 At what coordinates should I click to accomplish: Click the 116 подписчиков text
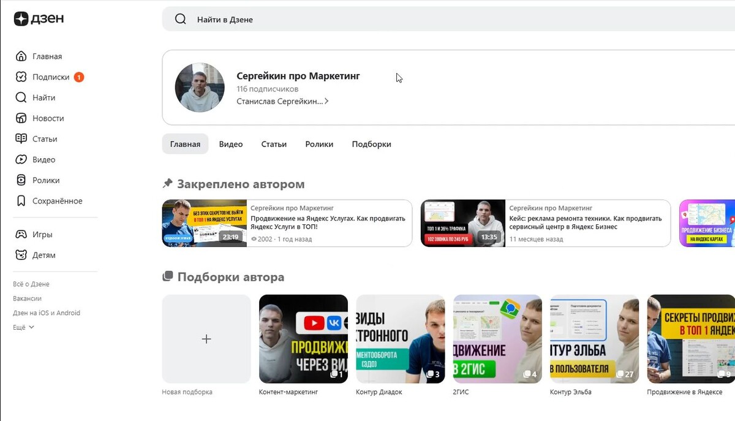(268, 89)
